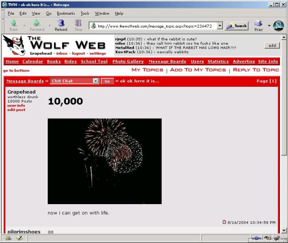Click the Forward navigation button

coord(37,25)
